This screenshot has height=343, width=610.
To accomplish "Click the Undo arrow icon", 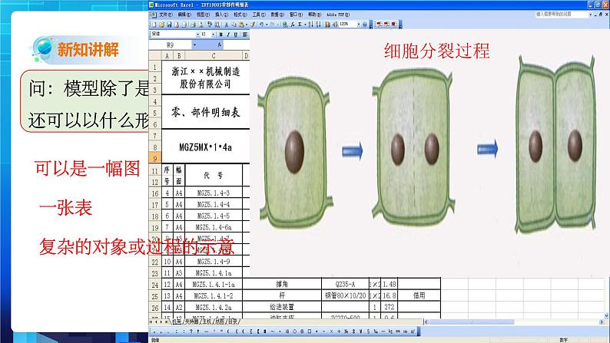I will [261, 25].
